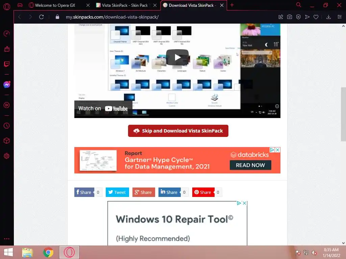Open Windows Start button

coord(8,252)
